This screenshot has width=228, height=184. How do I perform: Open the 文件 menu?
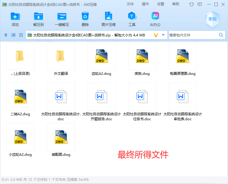pyautogui.click(x=130, y=4)
